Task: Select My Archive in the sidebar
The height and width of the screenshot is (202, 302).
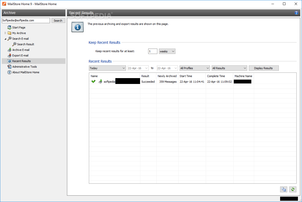Action: pyautogui.click(x=19, y=33)
